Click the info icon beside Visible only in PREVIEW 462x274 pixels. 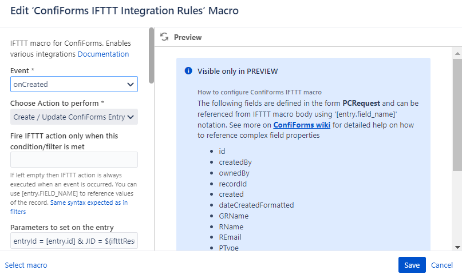pos(188,71)
